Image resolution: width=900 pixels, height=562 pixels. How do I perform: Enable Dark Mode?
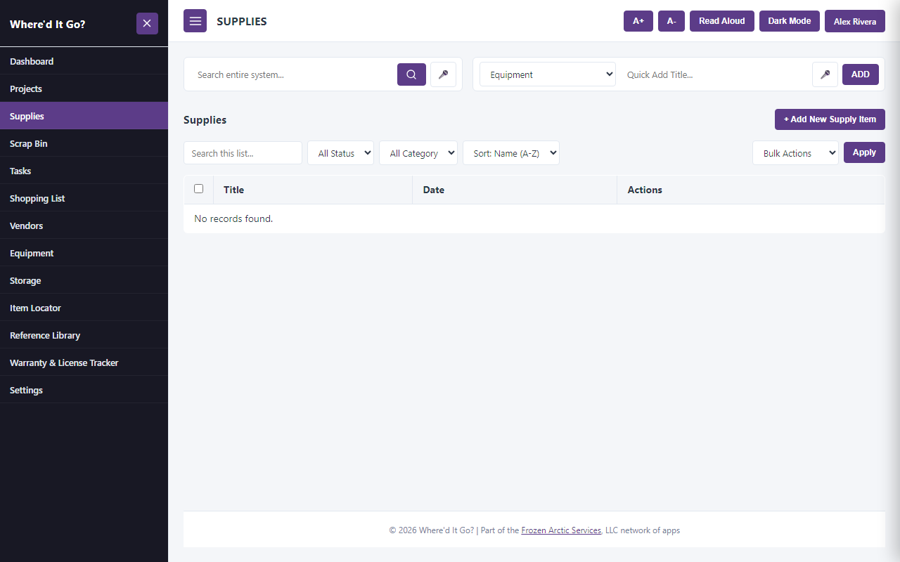(x=790, y=21)
